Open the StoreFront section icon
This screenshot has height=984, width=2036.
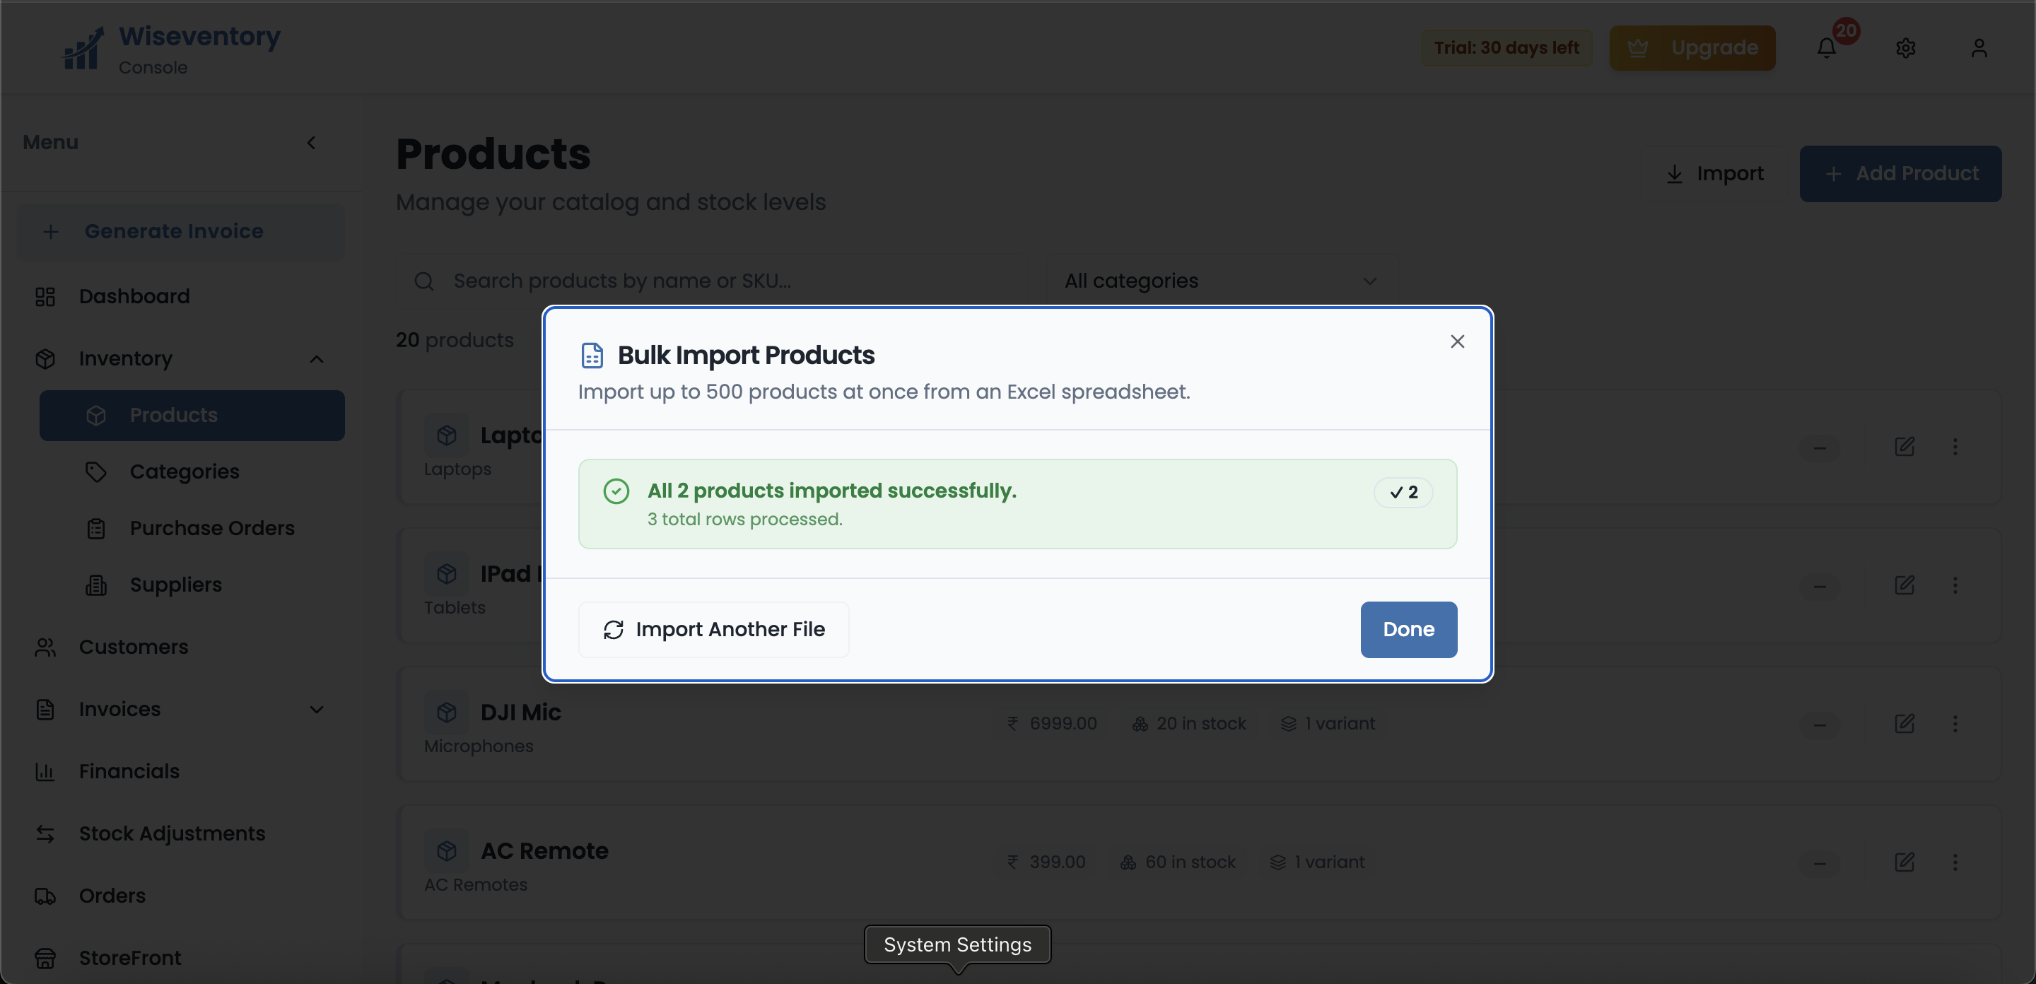click(x=45, y=958)
